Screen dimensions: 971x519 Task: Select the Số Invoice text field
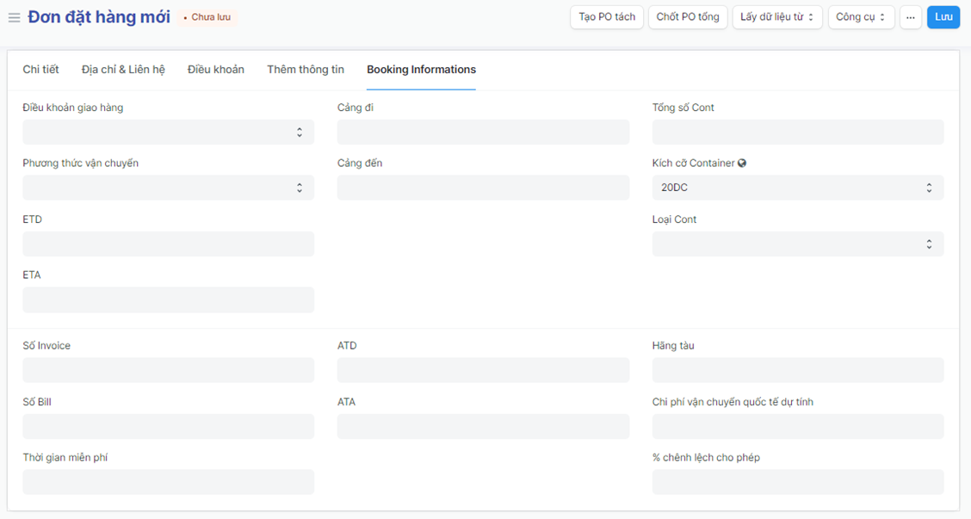[x=169, y=370]
